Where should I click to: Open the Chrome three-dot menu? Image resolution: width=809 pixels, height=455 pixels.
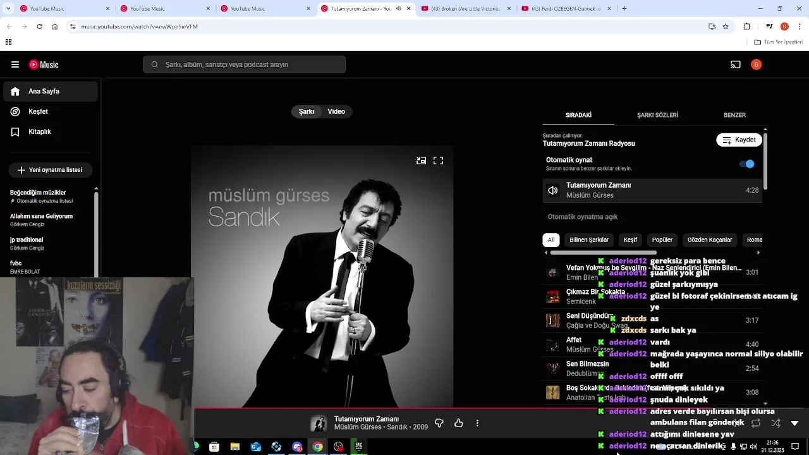[800, 27]
